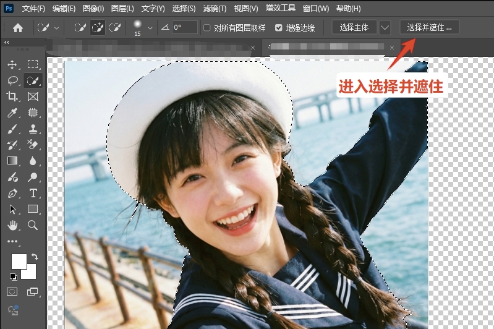Choose Subtract from Selection mode icon
Viewport: 494px width, 329px height.
114,28
